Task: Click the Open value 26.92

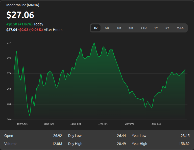Action: (58, 136)
